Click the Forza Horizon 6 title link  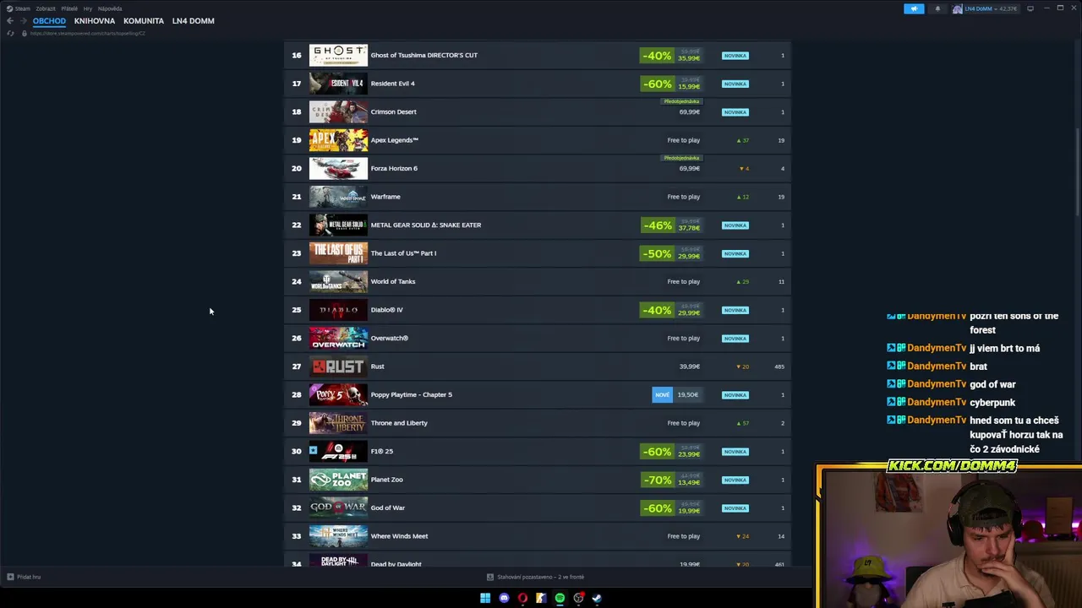click(x=394, y=168)
